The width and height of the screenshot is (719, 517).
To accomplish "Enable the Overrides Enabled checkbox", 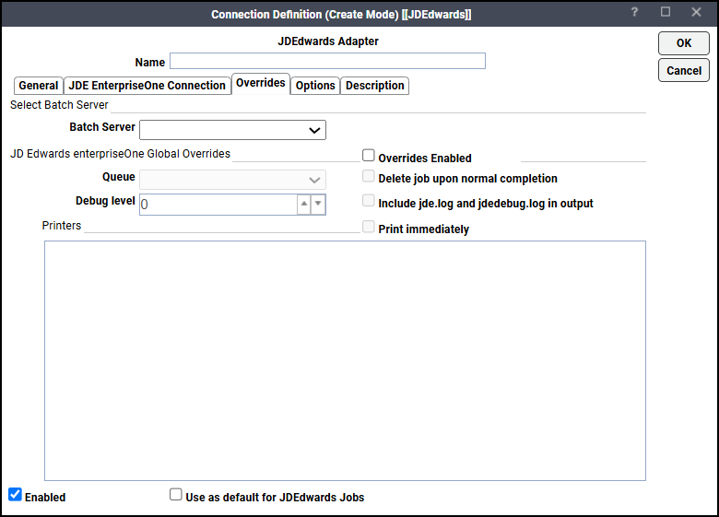I will tap(368, 156).
